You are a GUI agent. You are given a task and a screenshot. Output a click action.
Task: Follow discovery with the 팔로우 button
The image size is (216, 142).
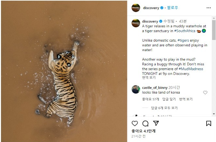pos(173,8)
